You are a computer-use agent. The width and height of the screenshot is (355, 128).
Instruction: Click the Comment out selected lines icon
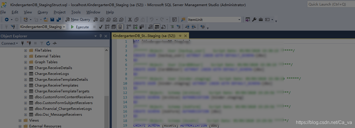click(172, 27)
